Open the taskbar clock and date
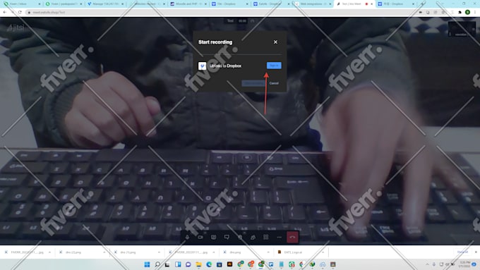Viewport: 480px width, 270px height. point(464,264)
